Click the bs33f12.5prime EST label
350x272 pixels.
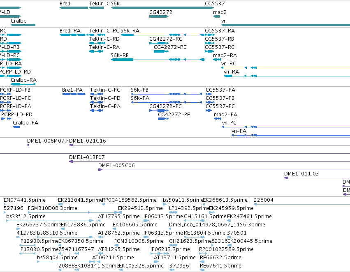click(x=26, y=217)
